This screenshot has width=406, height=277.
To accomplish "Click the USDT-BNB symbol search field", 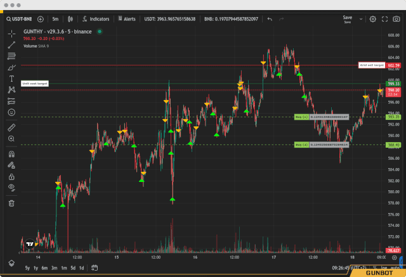I will pos(19,19).
